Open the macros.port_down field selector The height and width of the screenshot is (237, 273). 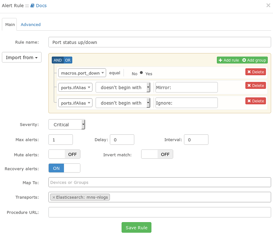(x=82, y=73)
